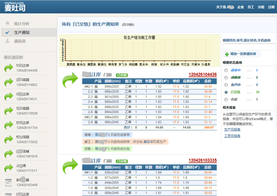The height and width of the screenshot is (196, 277).
Task: Select the 录单中 status radio button
Action: (x=226, y=70)
